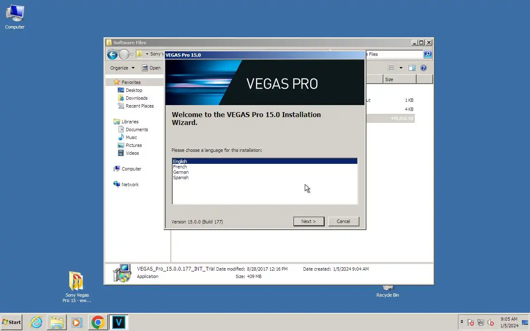Select the 4 KB file row

[390, 109]
